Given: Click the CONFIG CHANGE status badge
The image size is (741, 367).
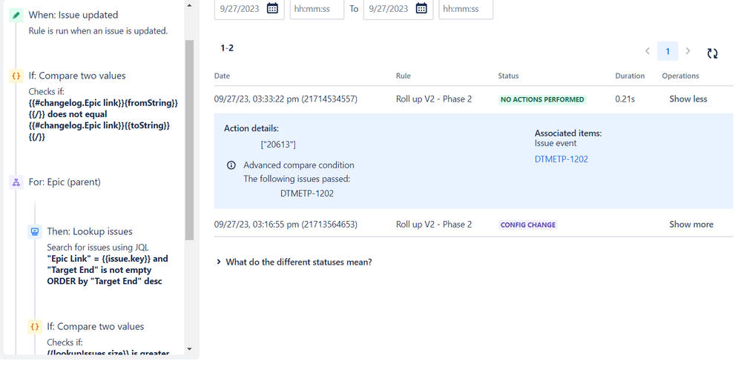Looking at the screenshot, I should 528,225.
